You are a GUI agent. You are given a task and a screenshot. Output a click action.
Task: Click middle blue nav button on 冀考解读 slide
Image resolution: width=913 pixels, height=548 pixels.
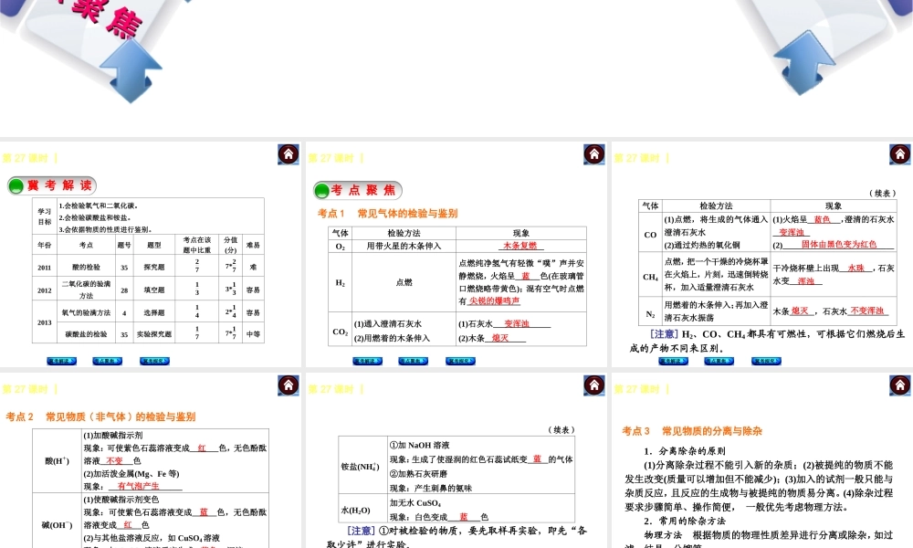(x=107, y=361)
